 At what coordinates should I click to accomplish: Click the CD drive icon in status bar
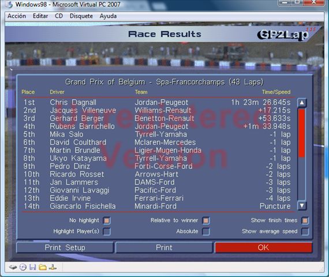(23, 267)
